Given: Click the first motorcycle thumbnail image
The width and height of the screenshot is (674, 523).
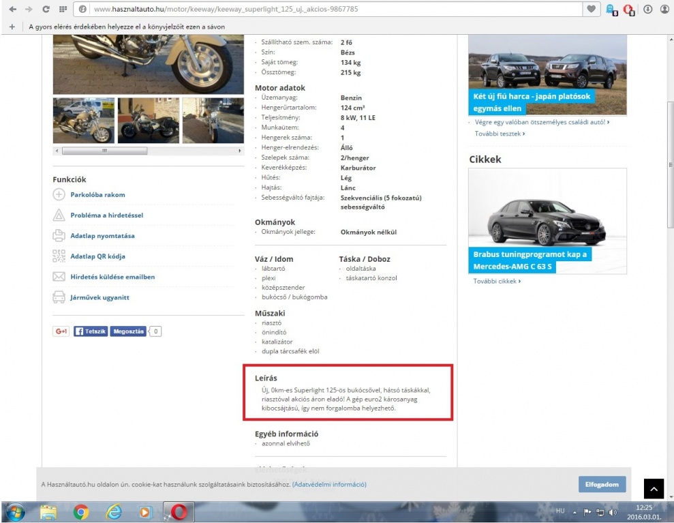Looking at the screenshot, I should (84, 120).
